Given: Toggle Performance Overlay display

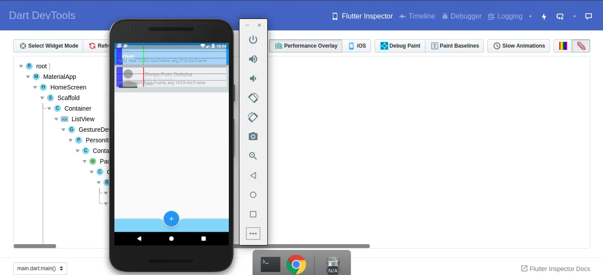Looking at the screenshot, I should tap(305, 45).
